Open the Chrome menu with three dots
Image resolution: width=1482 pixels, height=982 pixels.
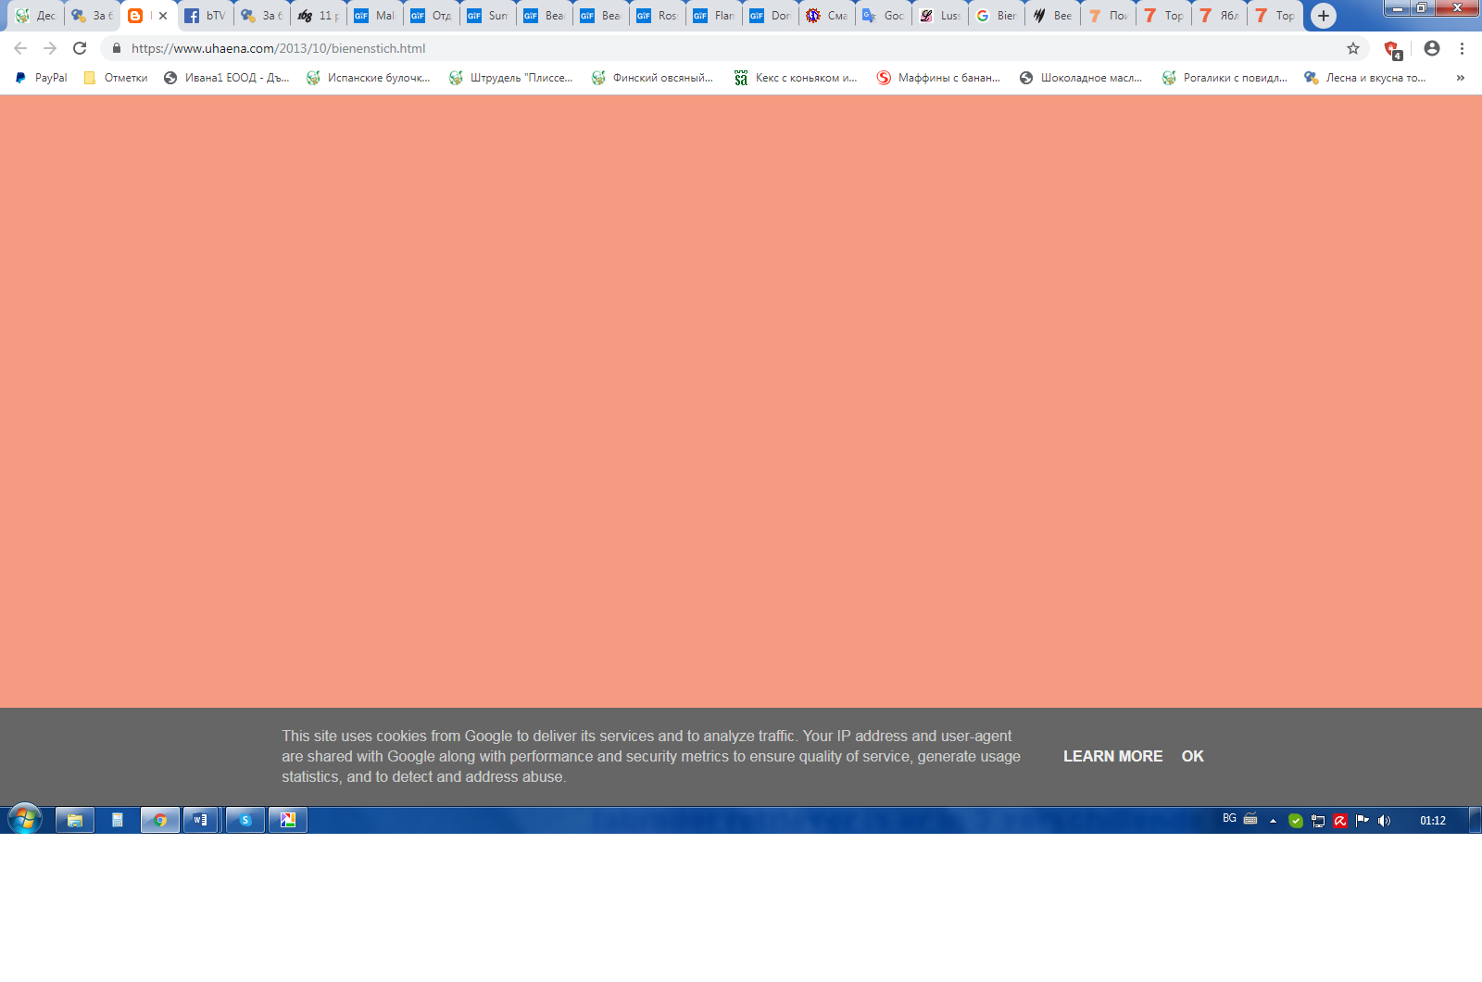point(1462,48)
